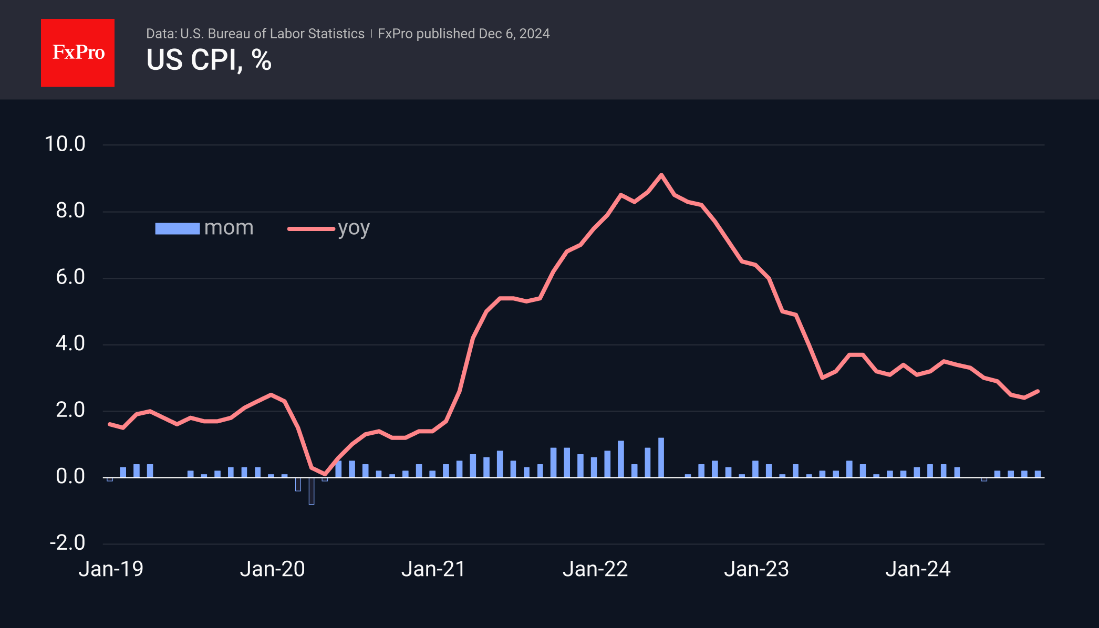The height and width of the screenshot is (628, 1099).
Task: Click the pink yoy legend line
Action: click(x=311, y=228)
